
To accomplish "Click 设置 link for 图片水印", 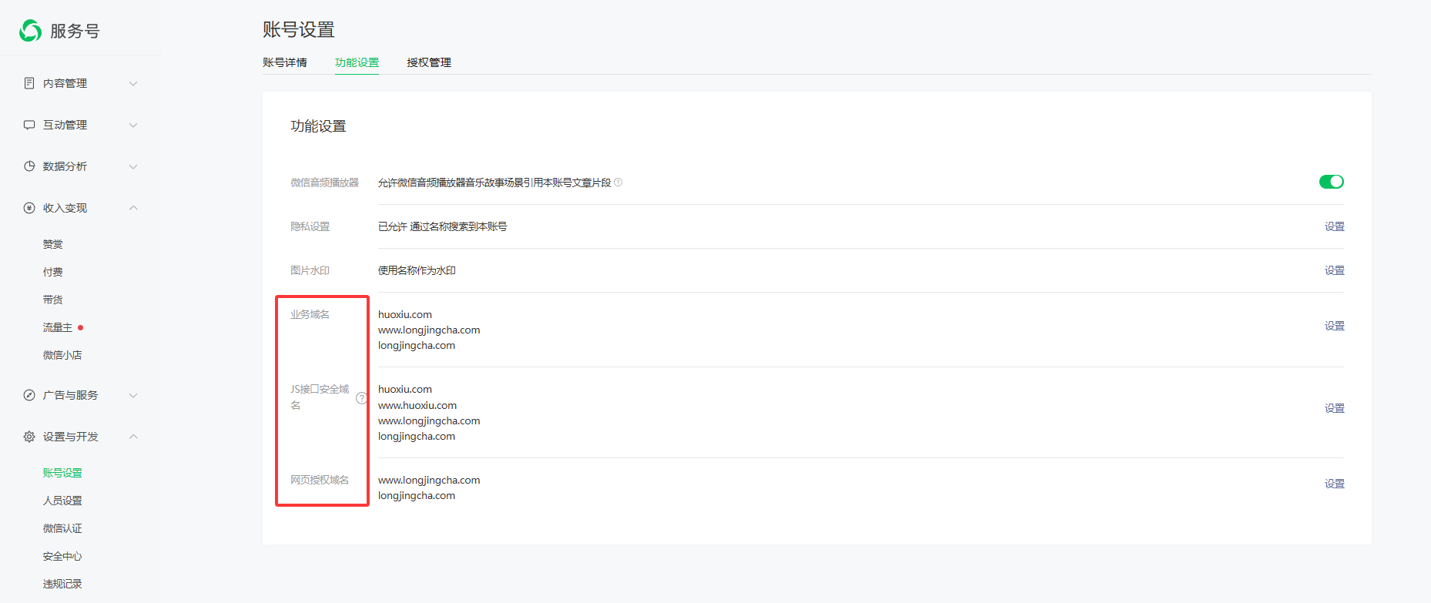I will click(x=1334, y=270).
